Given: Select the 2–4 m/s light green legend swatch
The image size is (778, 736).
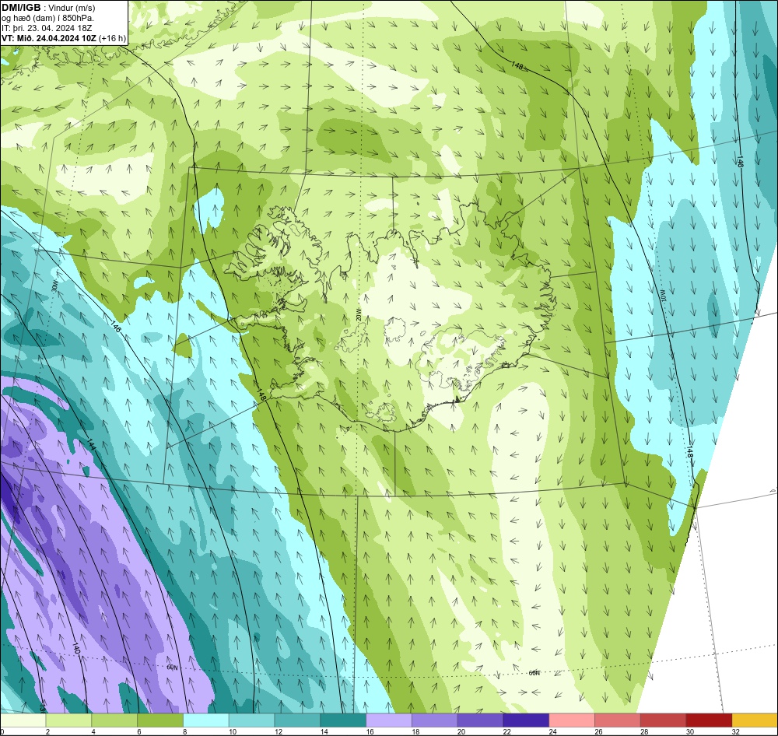Looking at the screenshot, I should 68,720.
